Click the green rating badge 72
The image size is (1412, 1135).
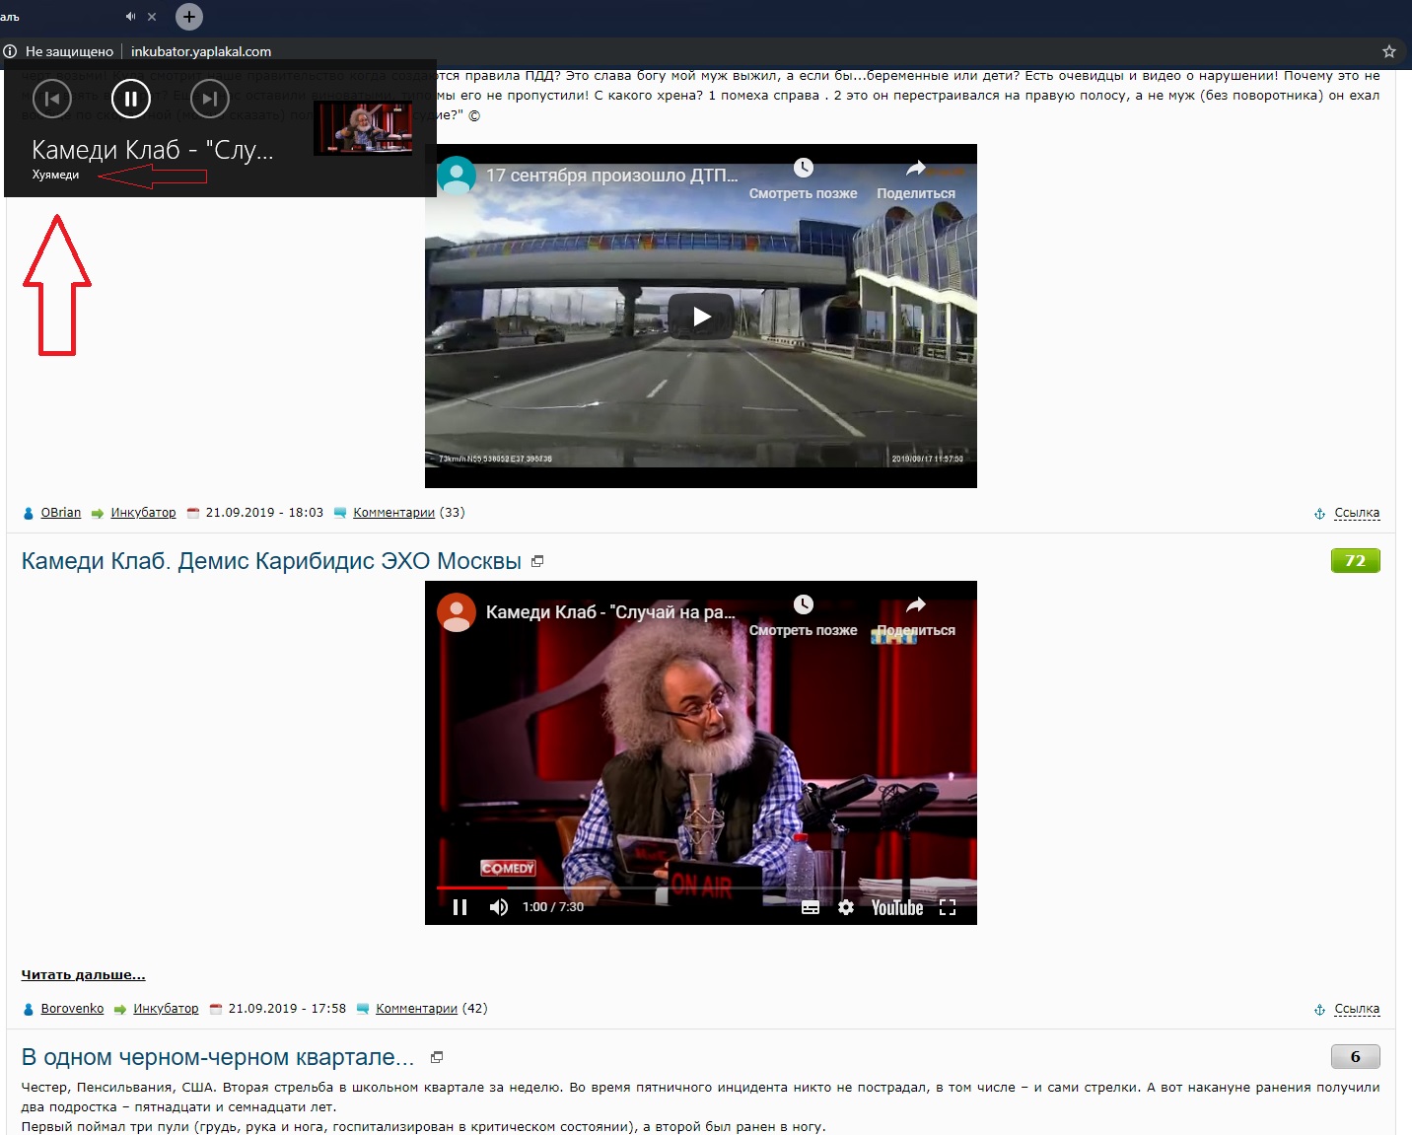(x=1356, y=561)
